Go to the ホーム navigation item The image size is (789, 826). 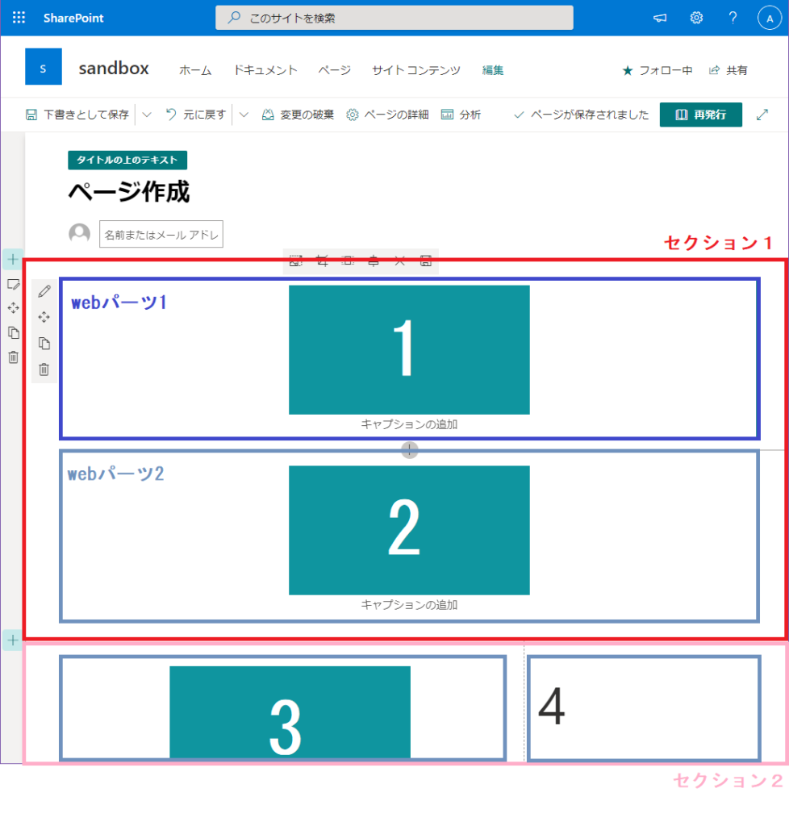[195, 71]
